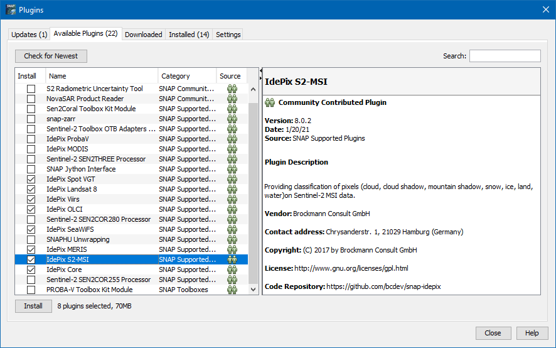The image size is (556, 348).
Task: Click source icon in IdePix OLCI row
Action: pos(232,210)
